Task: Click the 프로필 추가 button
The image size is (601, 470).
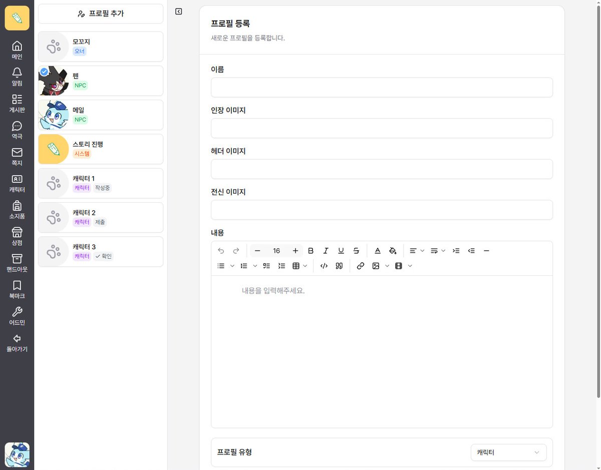Action: [100, 14]
